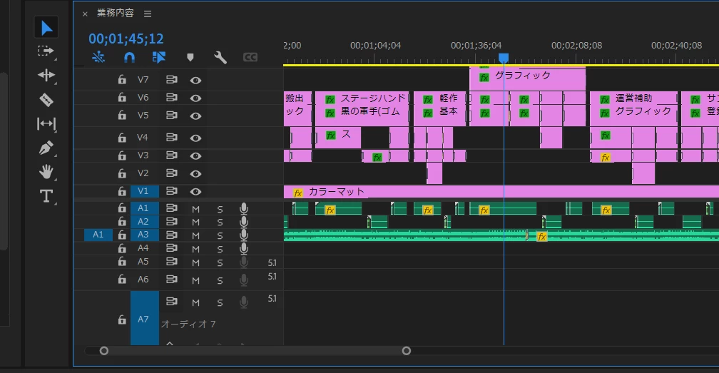The height and width of the screenshot is (373, 719).
Task: Mute audio track A3
Action: pos(195,235)
